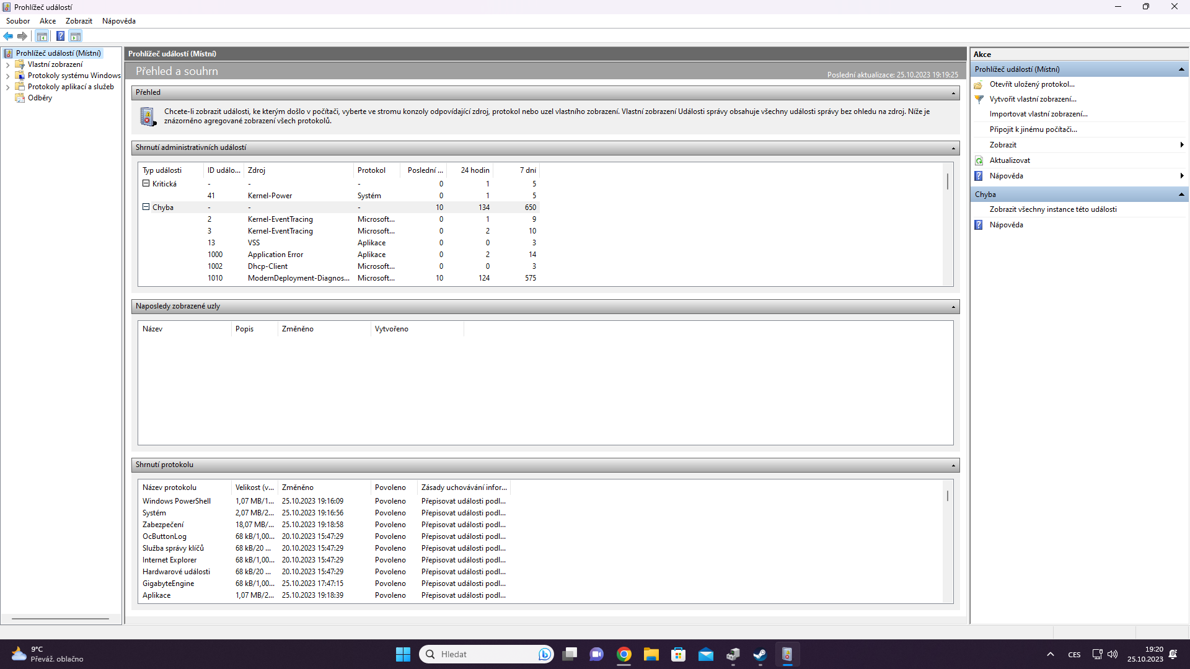Open the Zobrazit menu in the menu bar
The image size is (1190, 669).
pyautogui.click(x=79, y=21)
